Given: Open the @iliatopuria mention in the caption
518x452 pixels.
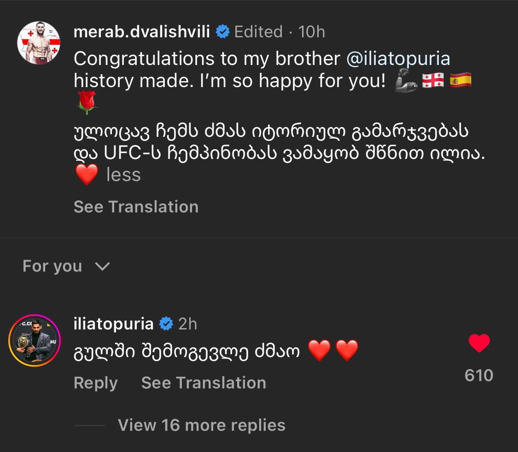Looking at the screenshot, I should 398,59.
